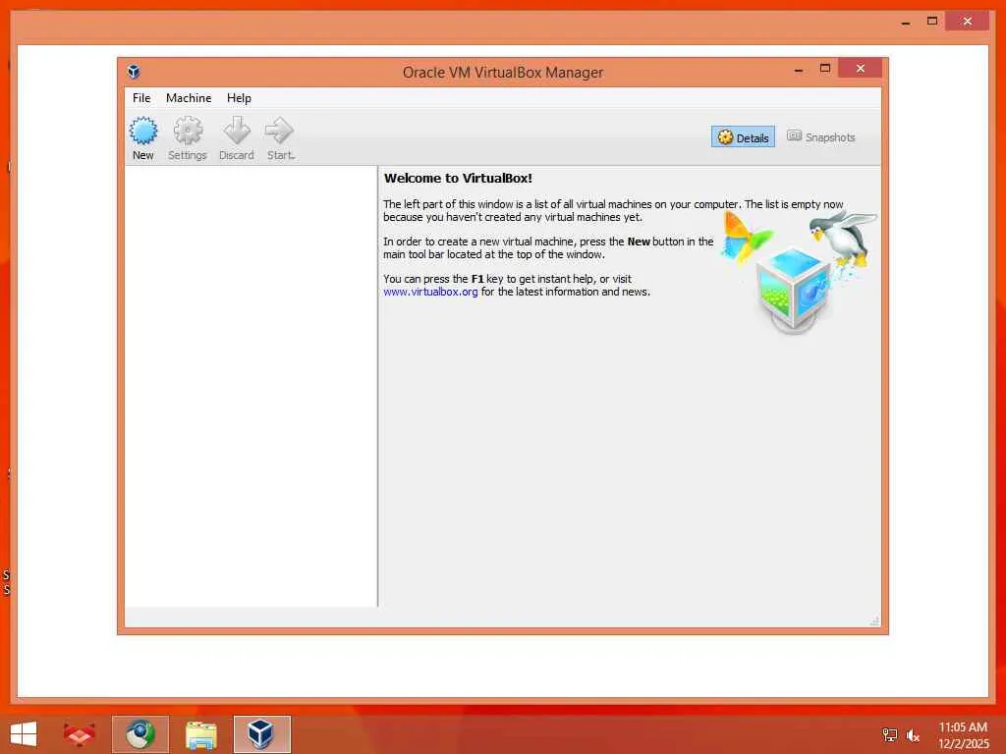Image resolution: width=1006 pixels, height=754 pixels.
Task: Open the clock showing 11:05 AM
Action: pyautogui.click(x=963, y=735)
